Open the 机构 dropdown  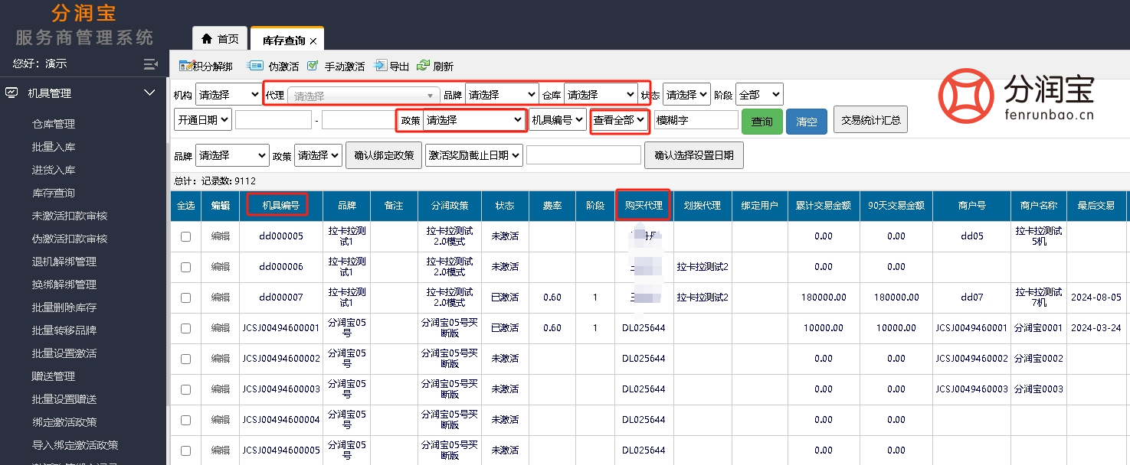coord(228,93)
